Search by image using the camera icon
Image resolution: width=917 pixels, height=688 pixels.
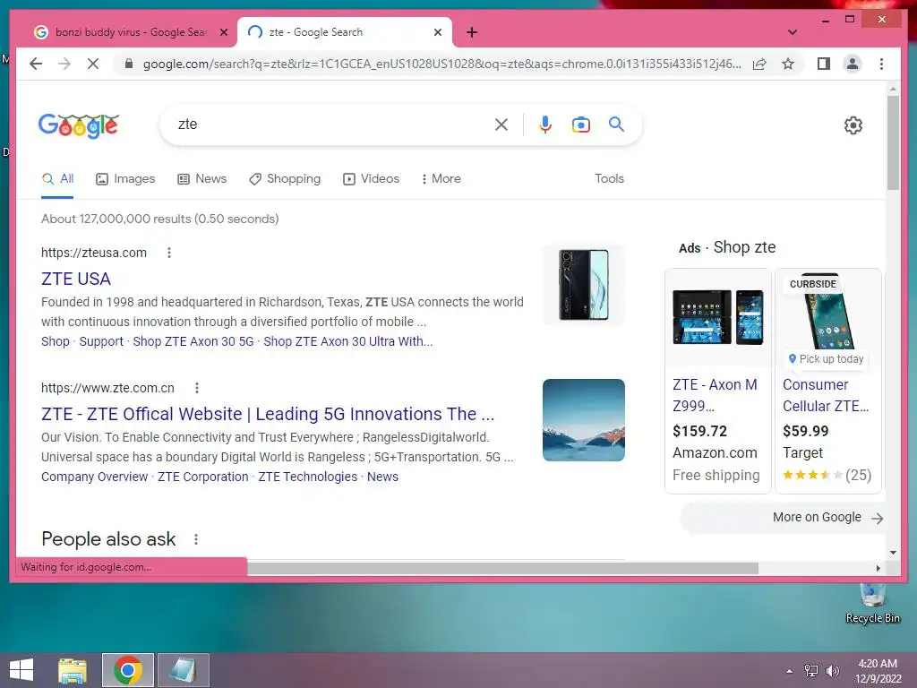[x=580, y=125]
